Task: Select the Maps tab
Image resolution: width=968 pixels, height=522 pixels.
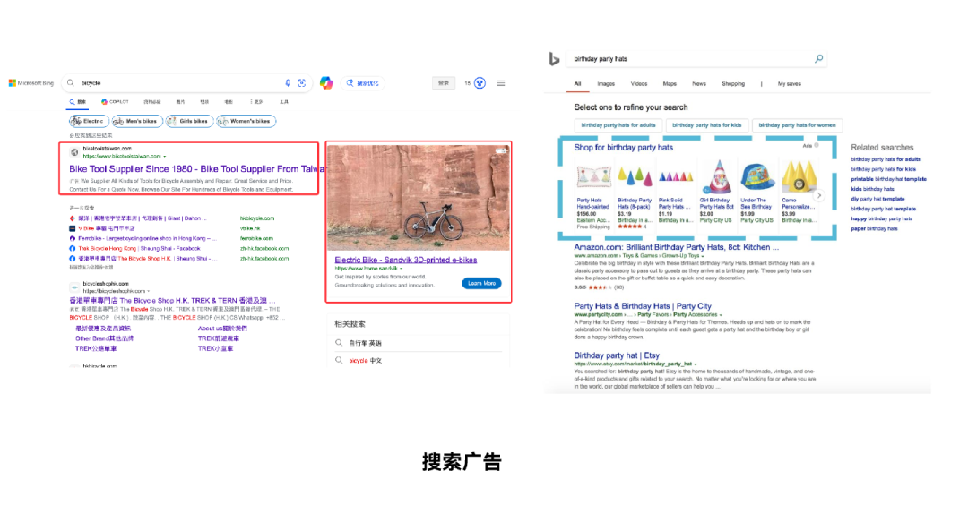Action: 670,84
